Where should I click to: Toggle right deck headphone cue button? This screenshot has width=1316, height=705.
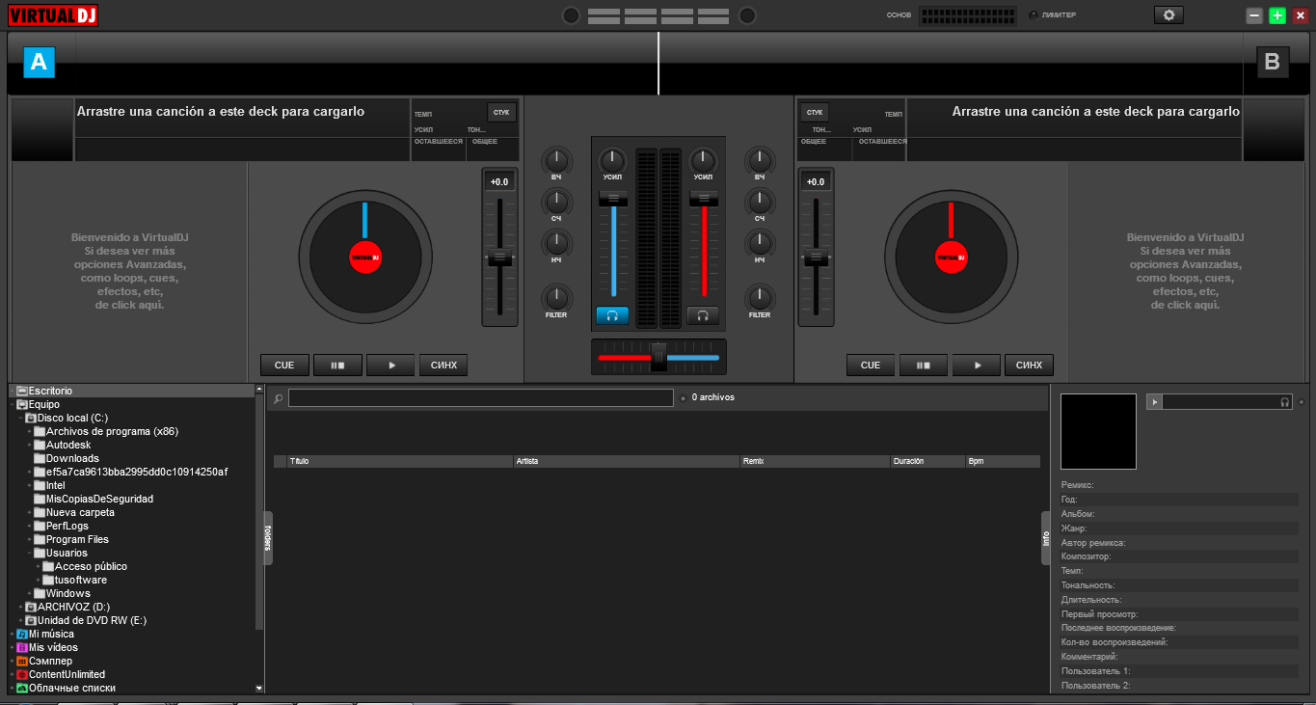click(x=703, y=315)
